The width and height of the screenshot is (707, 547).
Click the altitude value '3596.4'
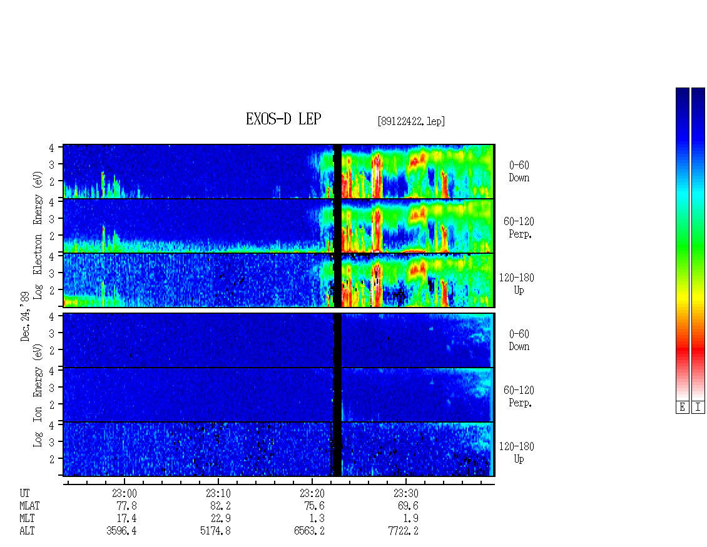122,531
